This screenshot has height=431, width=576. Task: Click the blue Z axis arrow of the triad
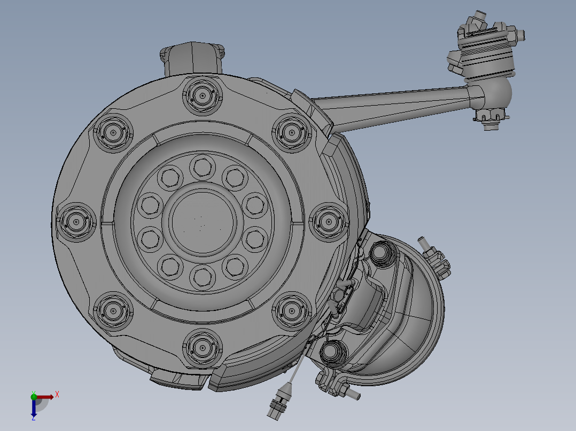[x=34, y=408]
